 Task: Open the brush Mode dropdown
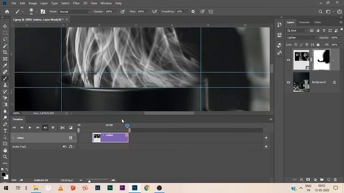[x=74, y=12]
